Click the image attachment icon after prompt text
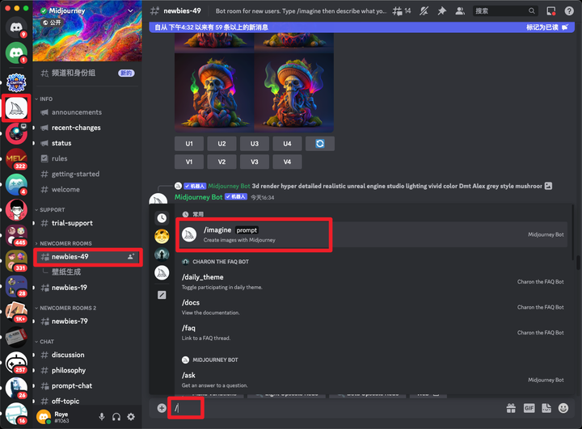Screen dimensions: 582x429 pos(548,186)
